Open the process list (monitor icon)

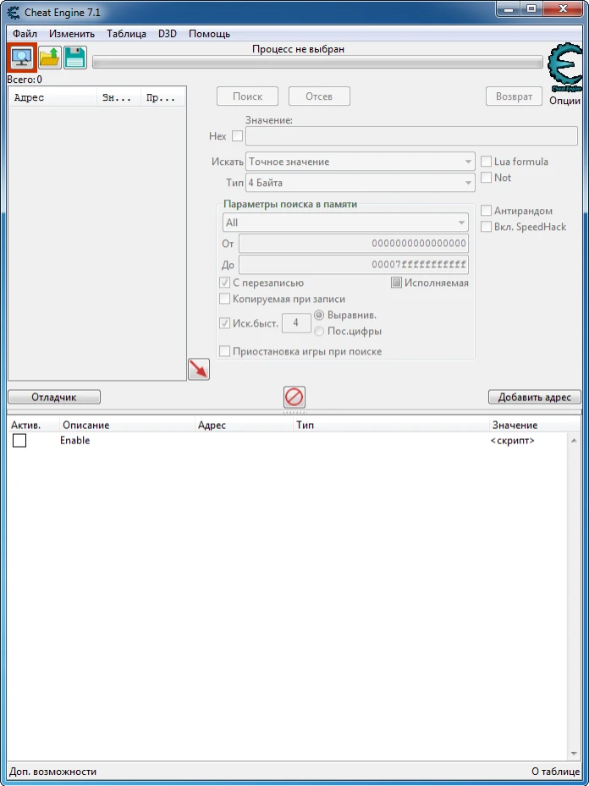(x=21, y=58)
